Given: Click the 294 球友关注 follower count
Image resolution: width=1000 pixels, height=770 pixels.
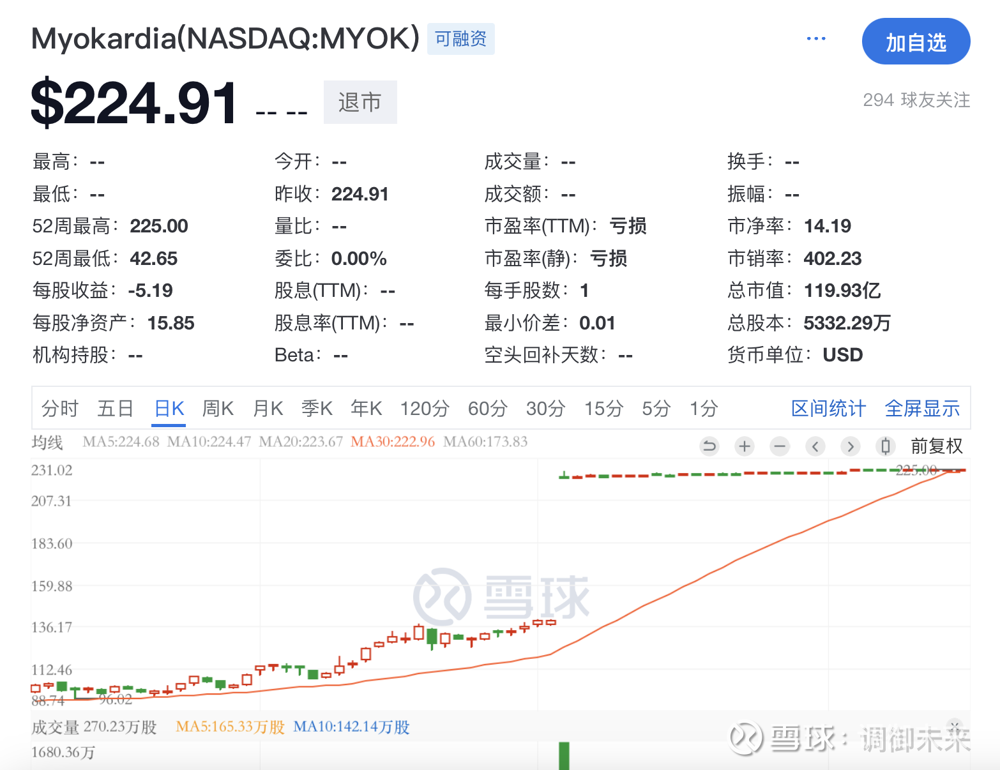Looking at the screenshot, I should [x=916, y=100].
